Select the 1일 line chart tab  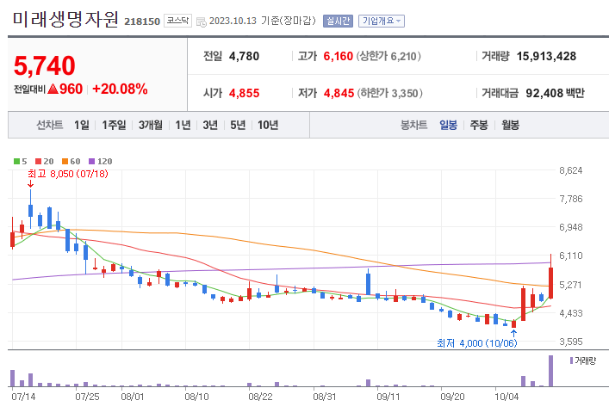(82, 125)
